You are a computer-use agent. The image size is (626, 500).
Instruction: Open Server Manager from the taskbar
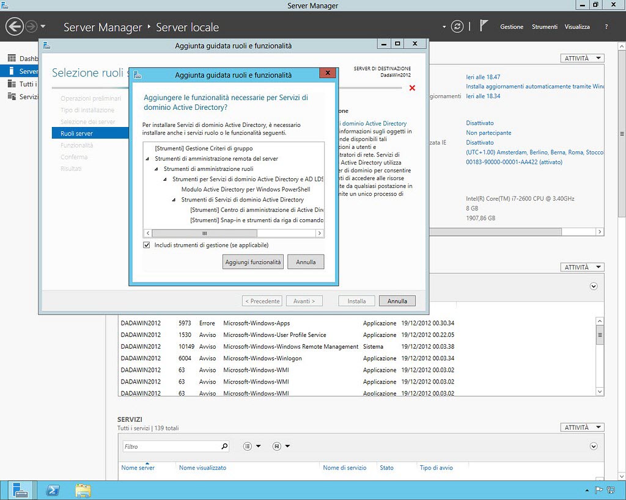tap(20, 490)
